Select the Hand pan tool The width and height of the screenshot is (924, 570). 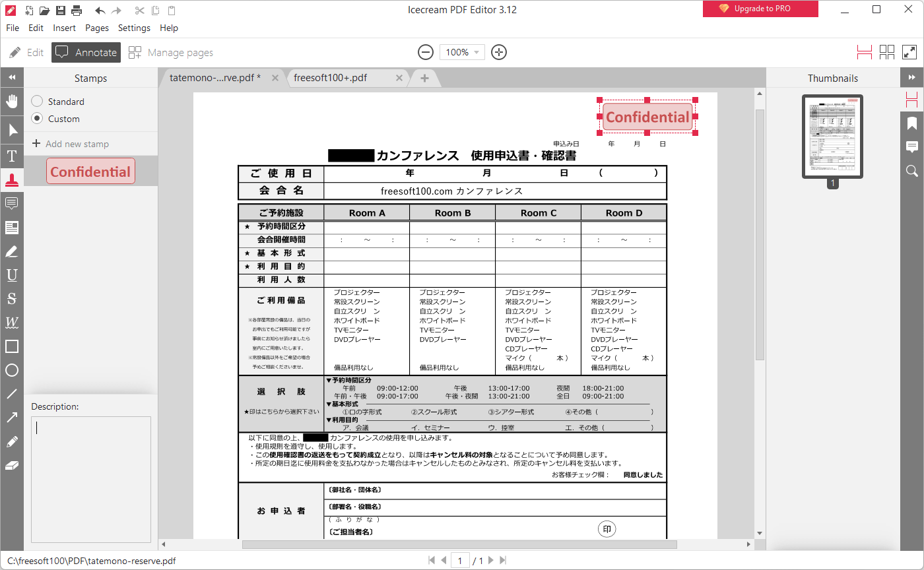point(12,101)
